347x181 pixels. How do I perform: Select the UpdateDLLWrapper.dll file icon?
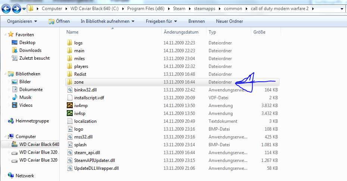pos(70,168)
